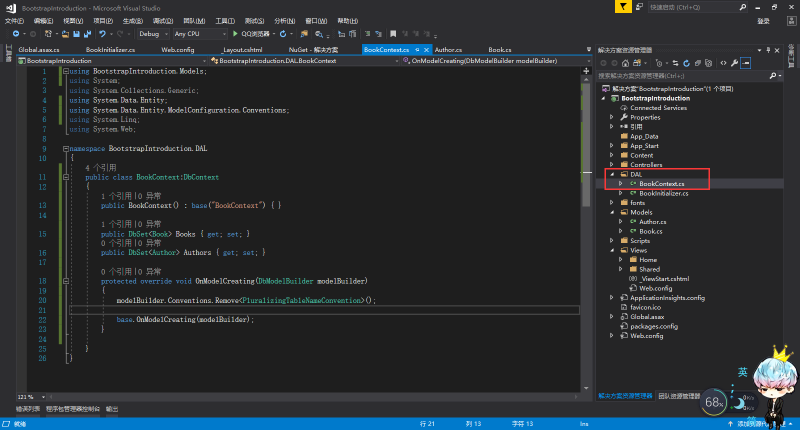Screen dimensions: 800x430
Task: Start debugging with the green play icon
Action: pos(235,34)
